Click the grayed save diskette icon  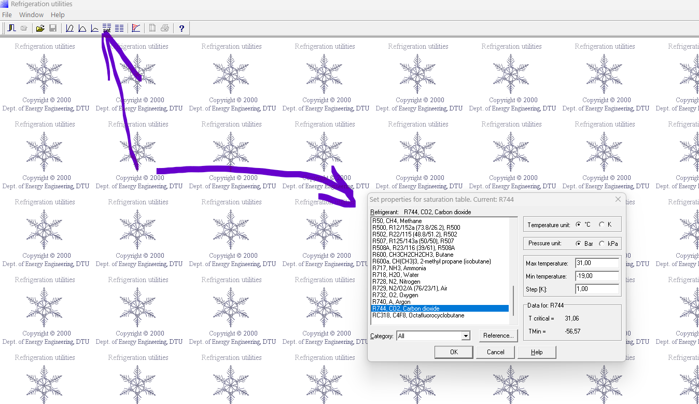[53, 28]
